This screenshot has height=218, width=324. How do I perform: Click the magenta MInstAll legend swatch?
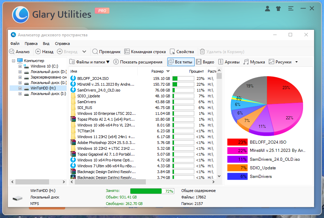237,151
